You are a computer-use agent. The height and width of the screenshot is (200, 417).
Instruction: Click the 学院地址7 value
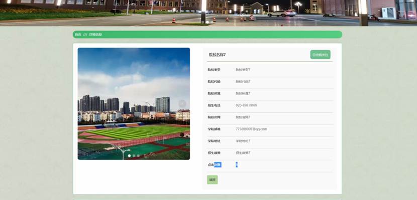[x=243, y=141]
